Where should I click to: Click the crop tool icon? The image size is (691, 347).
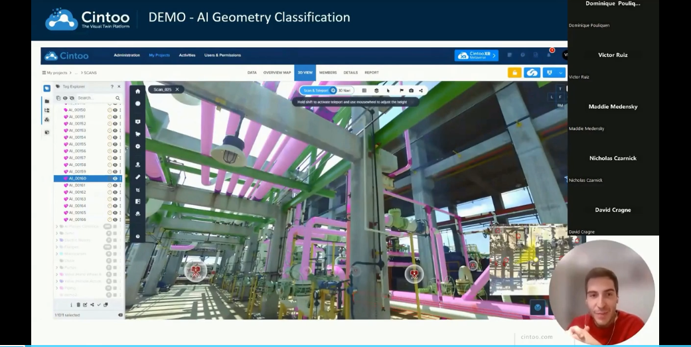137,189
